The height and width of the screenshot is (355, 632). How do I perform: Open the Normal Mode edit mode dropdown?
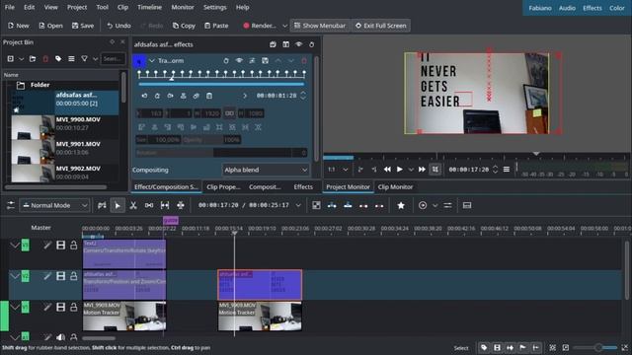54,205
